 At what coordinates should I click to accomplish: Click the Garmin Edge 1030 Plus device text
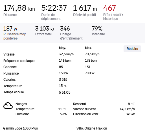[x=21, y=128]
